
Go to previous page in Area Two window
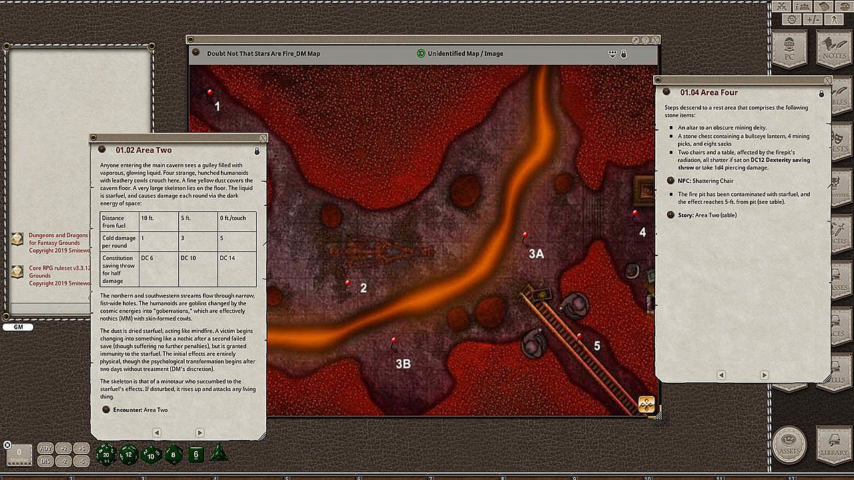157,433
